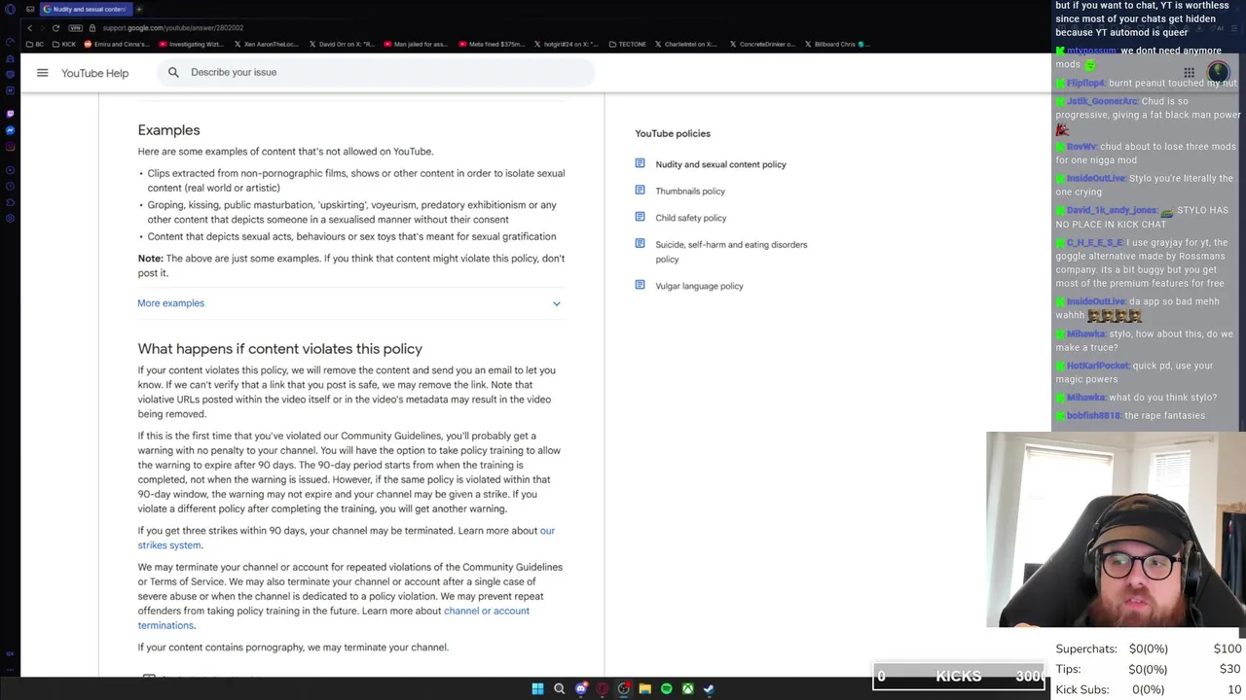Click the Child safety policy document icon
The image size is (1246, 700).
click(640, 217)
